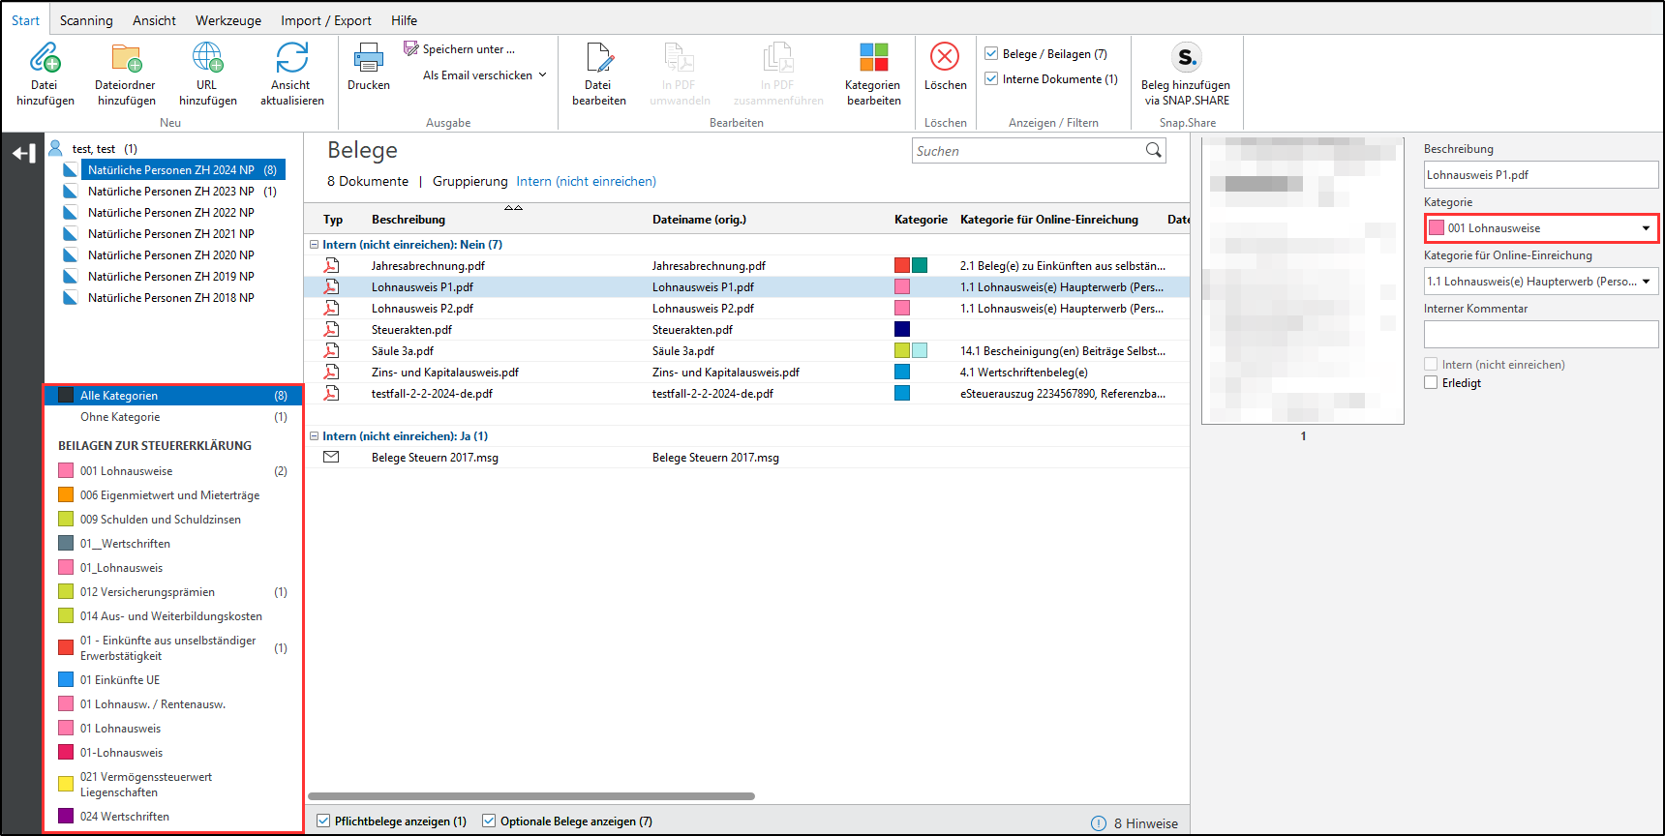This screenshot has height=836, width=1665.
Task: Toggle Pflichtbelege anzeigen (1) checkbox
Action: tap(323, 821)
